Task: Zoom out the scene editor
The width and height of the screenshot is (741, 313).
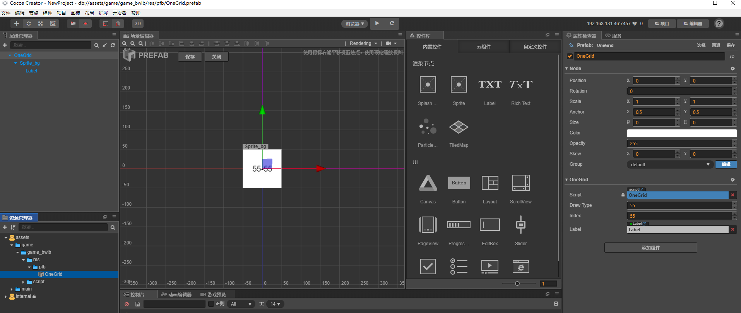Action: click(133, 43)
